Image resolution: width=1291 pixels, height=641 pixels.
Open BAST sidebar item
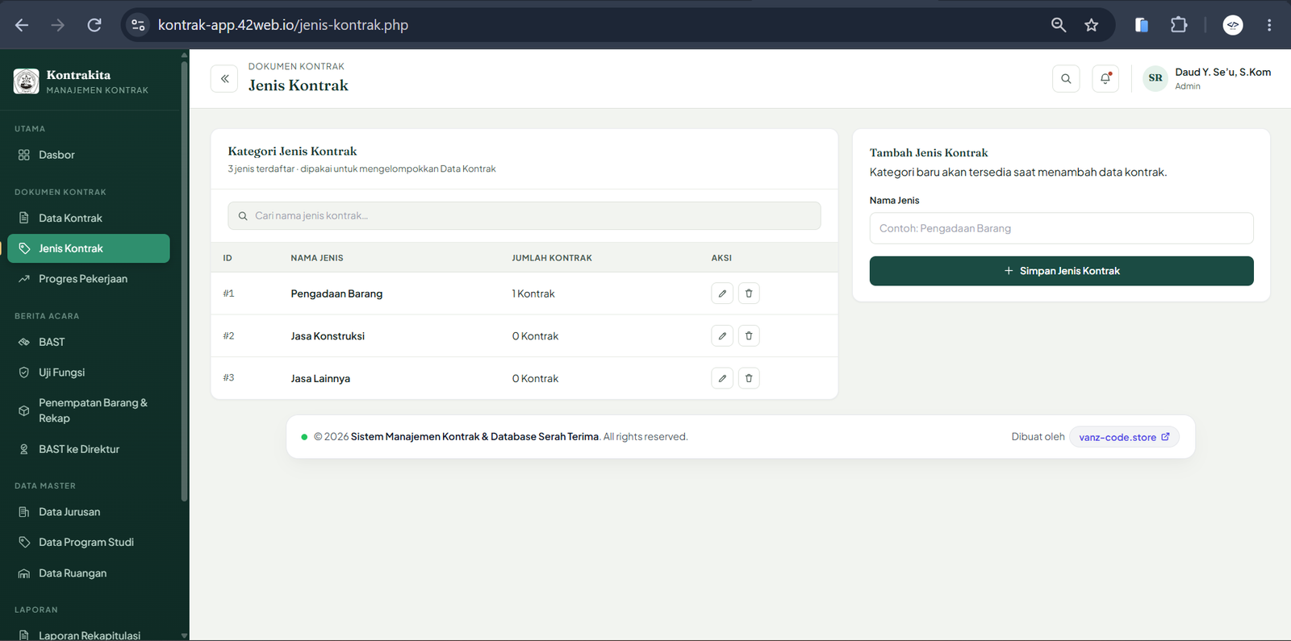point(89,342)
